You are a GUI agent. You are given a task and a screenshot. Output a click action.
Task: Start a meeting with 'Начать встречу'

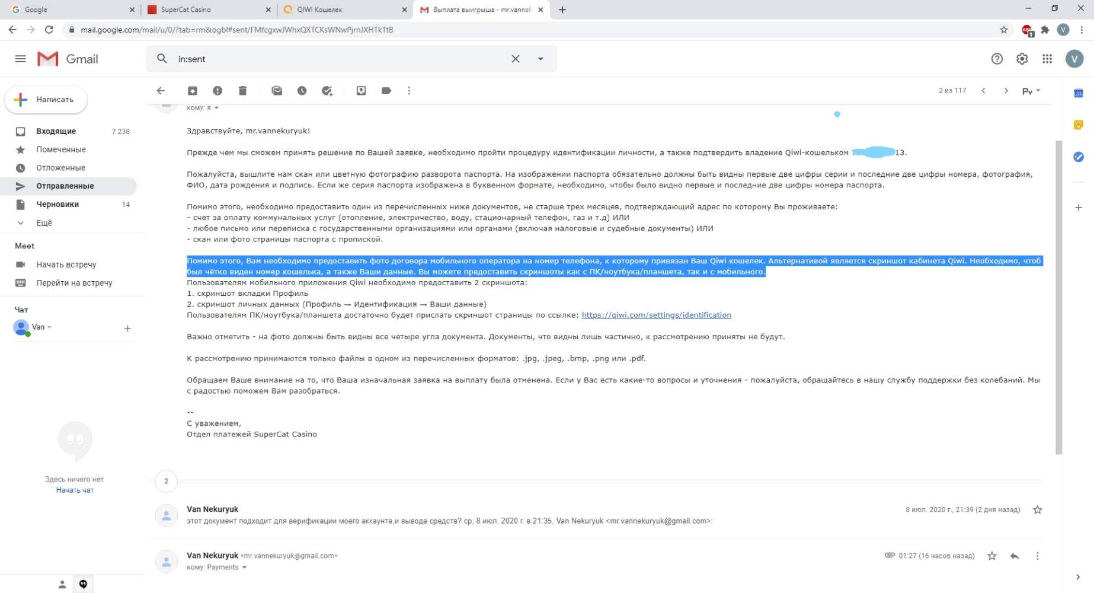[x=66, y=264]
